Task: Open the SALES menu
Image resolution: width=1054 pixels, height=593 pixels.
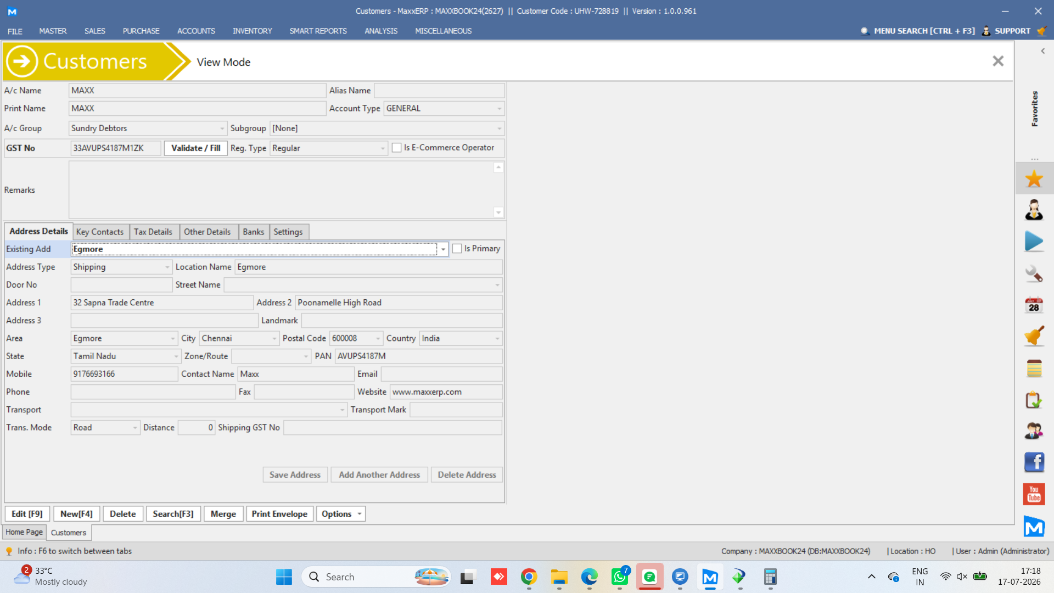Action: [x=95, y=31]
